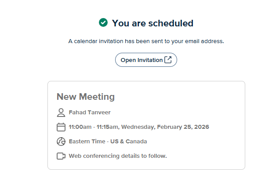
Task: Click the external link icon in Open Invitation
Action: (x=168, y=60)
